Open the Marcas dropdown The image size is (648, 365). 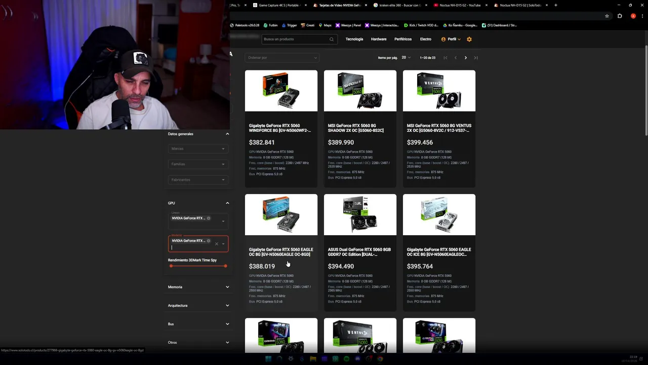(198, 149)
